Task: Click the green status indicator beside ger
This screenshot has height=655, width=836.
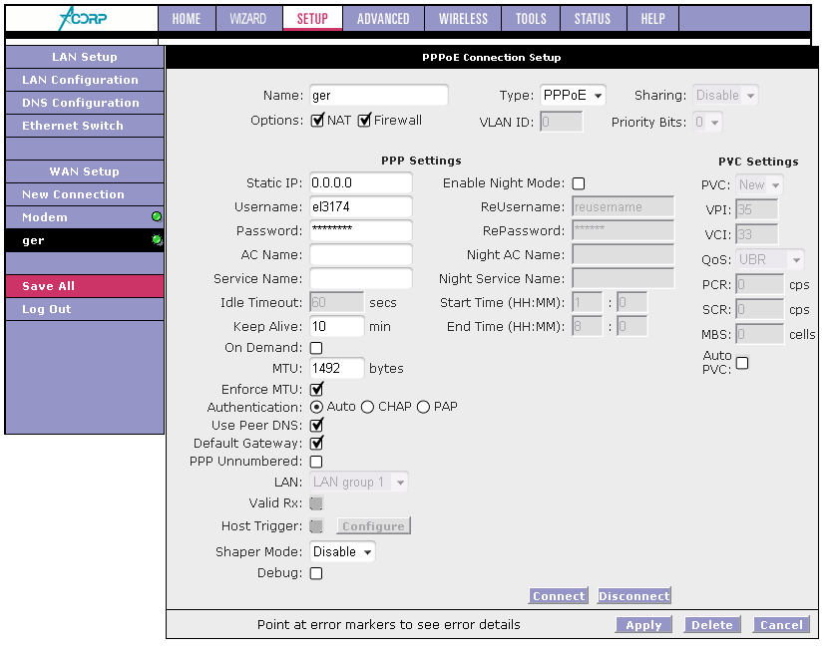Action: pyautogui.click(x=157, y=240)
